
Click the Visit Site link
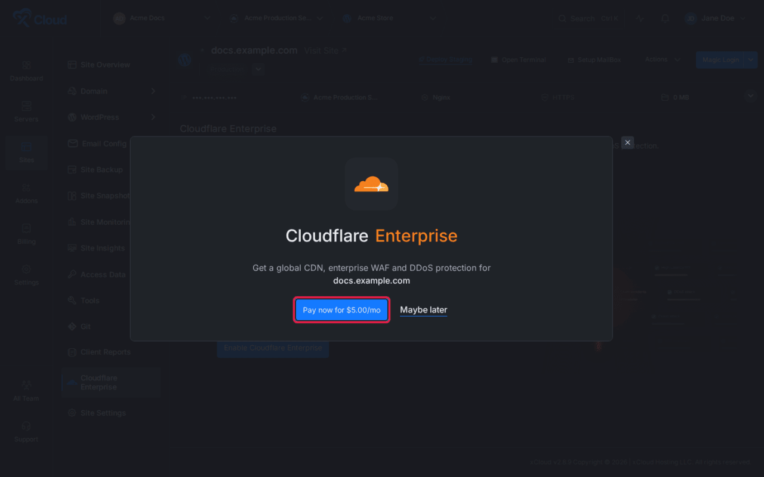326,51
